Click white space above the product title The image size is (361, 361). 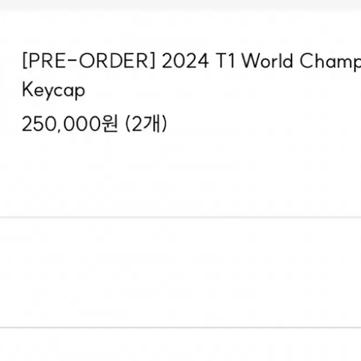pyautogui.click(x=180, y=31)
